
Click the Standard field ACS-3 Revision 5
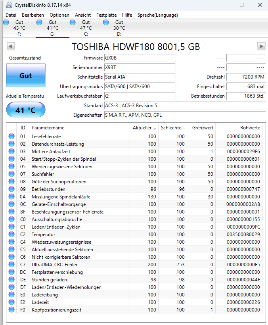tap(185, 106)
